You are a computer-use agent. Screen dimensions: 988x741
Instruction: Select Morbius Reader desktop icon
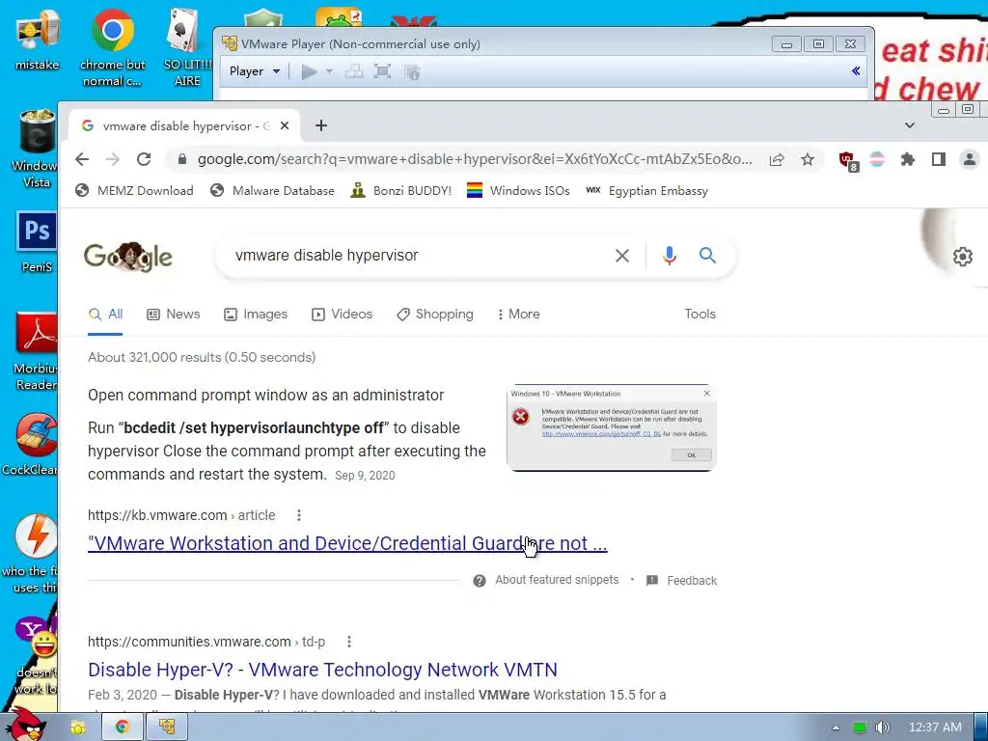[x=36, y=351]
